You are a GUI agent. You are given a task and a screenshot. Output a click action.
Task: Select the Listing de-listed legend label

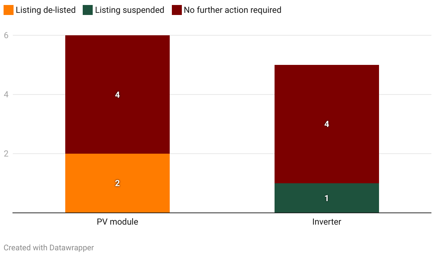click(46, 10)
